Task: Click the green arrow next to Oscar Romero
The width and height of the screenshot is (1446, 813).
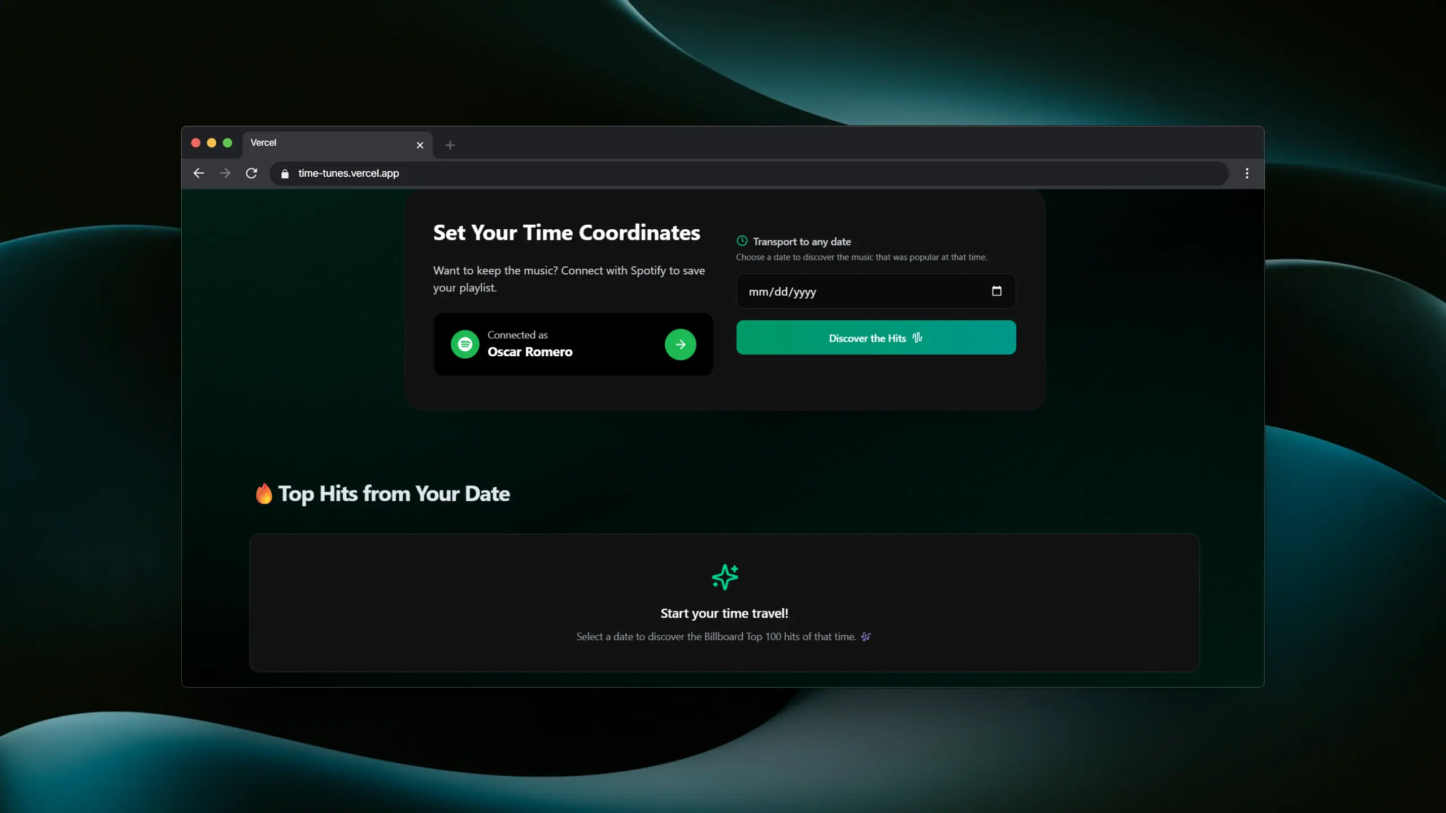Action: point(680,344)
